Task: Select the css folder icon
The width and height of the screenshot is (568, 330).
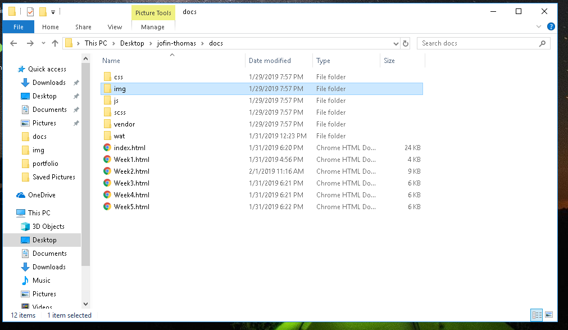Action: tap(107, 76)
